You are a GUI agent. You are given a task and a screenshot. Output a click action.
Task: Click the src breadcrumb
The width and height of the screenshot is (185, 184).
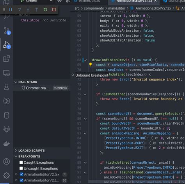click(x=77, y=8)
